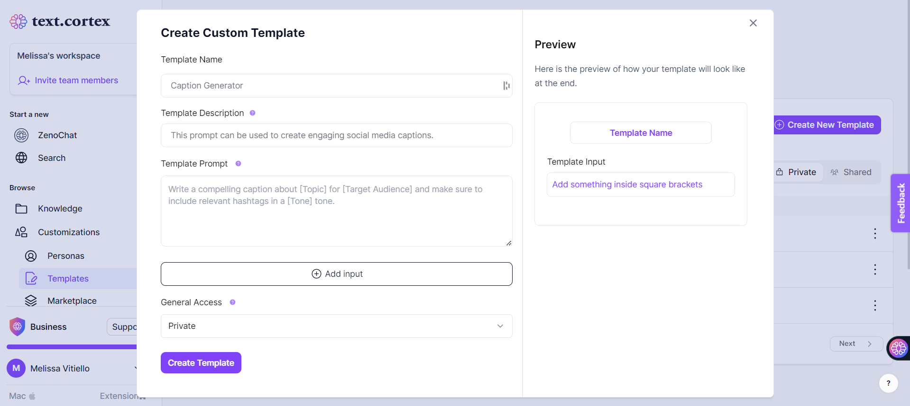Click the invite team members person icon

24,80
